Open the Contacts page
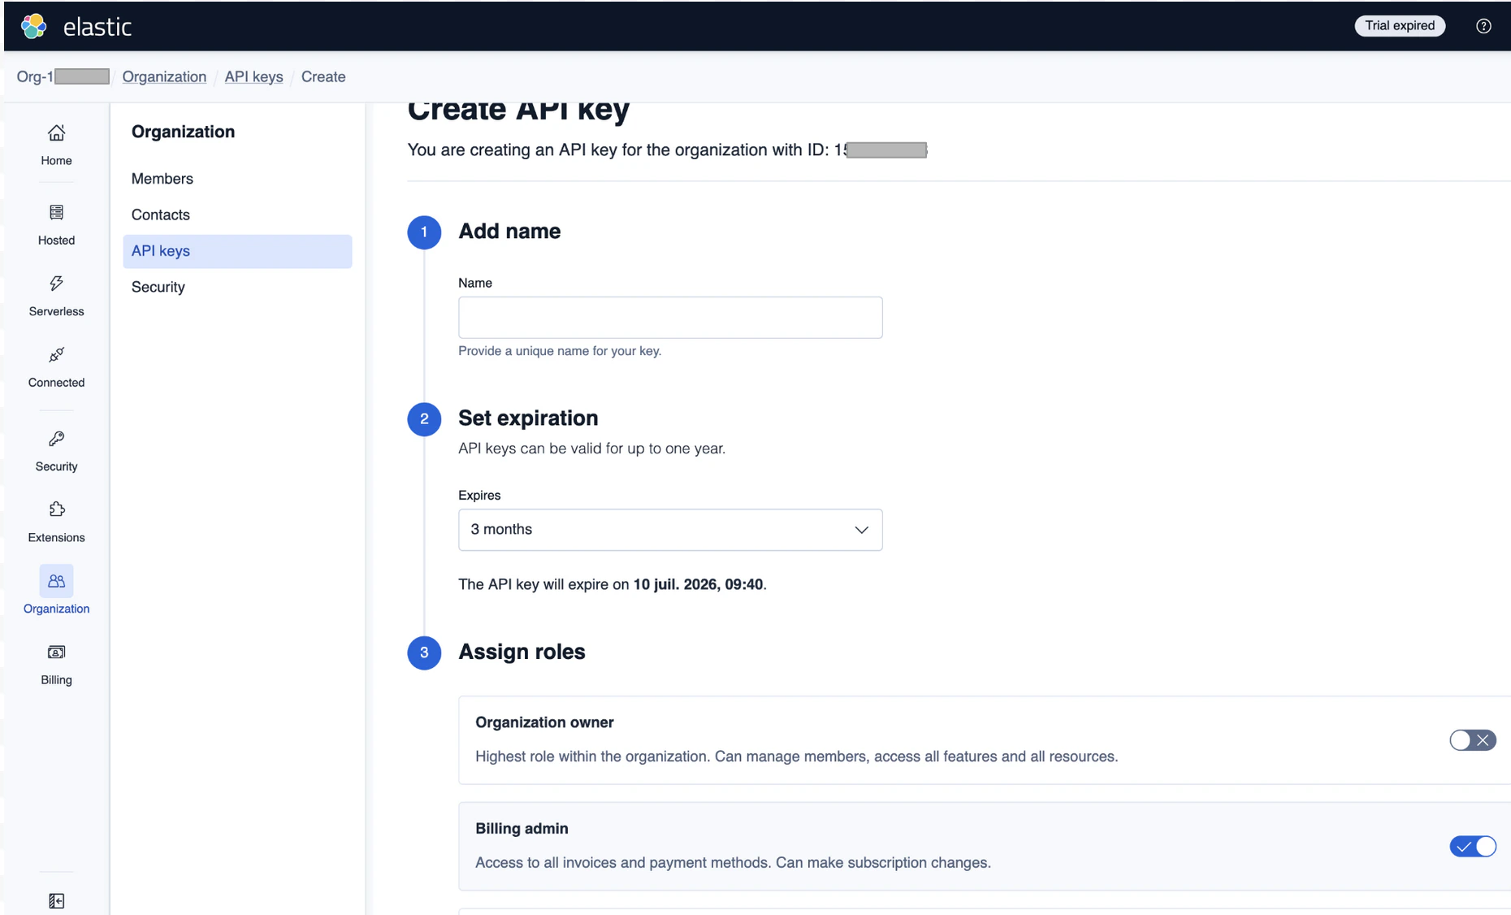The height and width of the screenshot is (915, 1511). [x=160, y=215]
